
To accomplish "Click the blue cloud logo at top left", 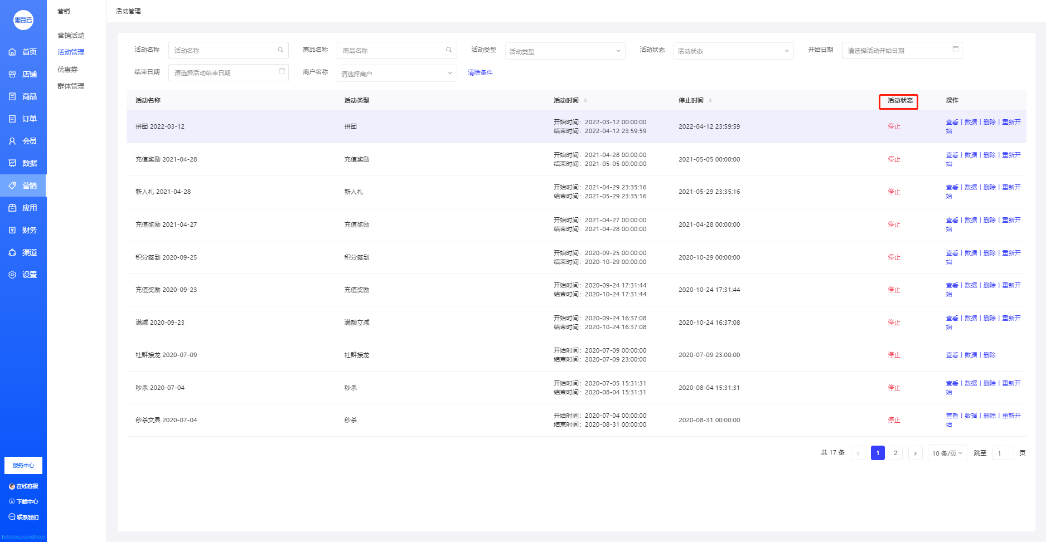I will click(23, 20).
